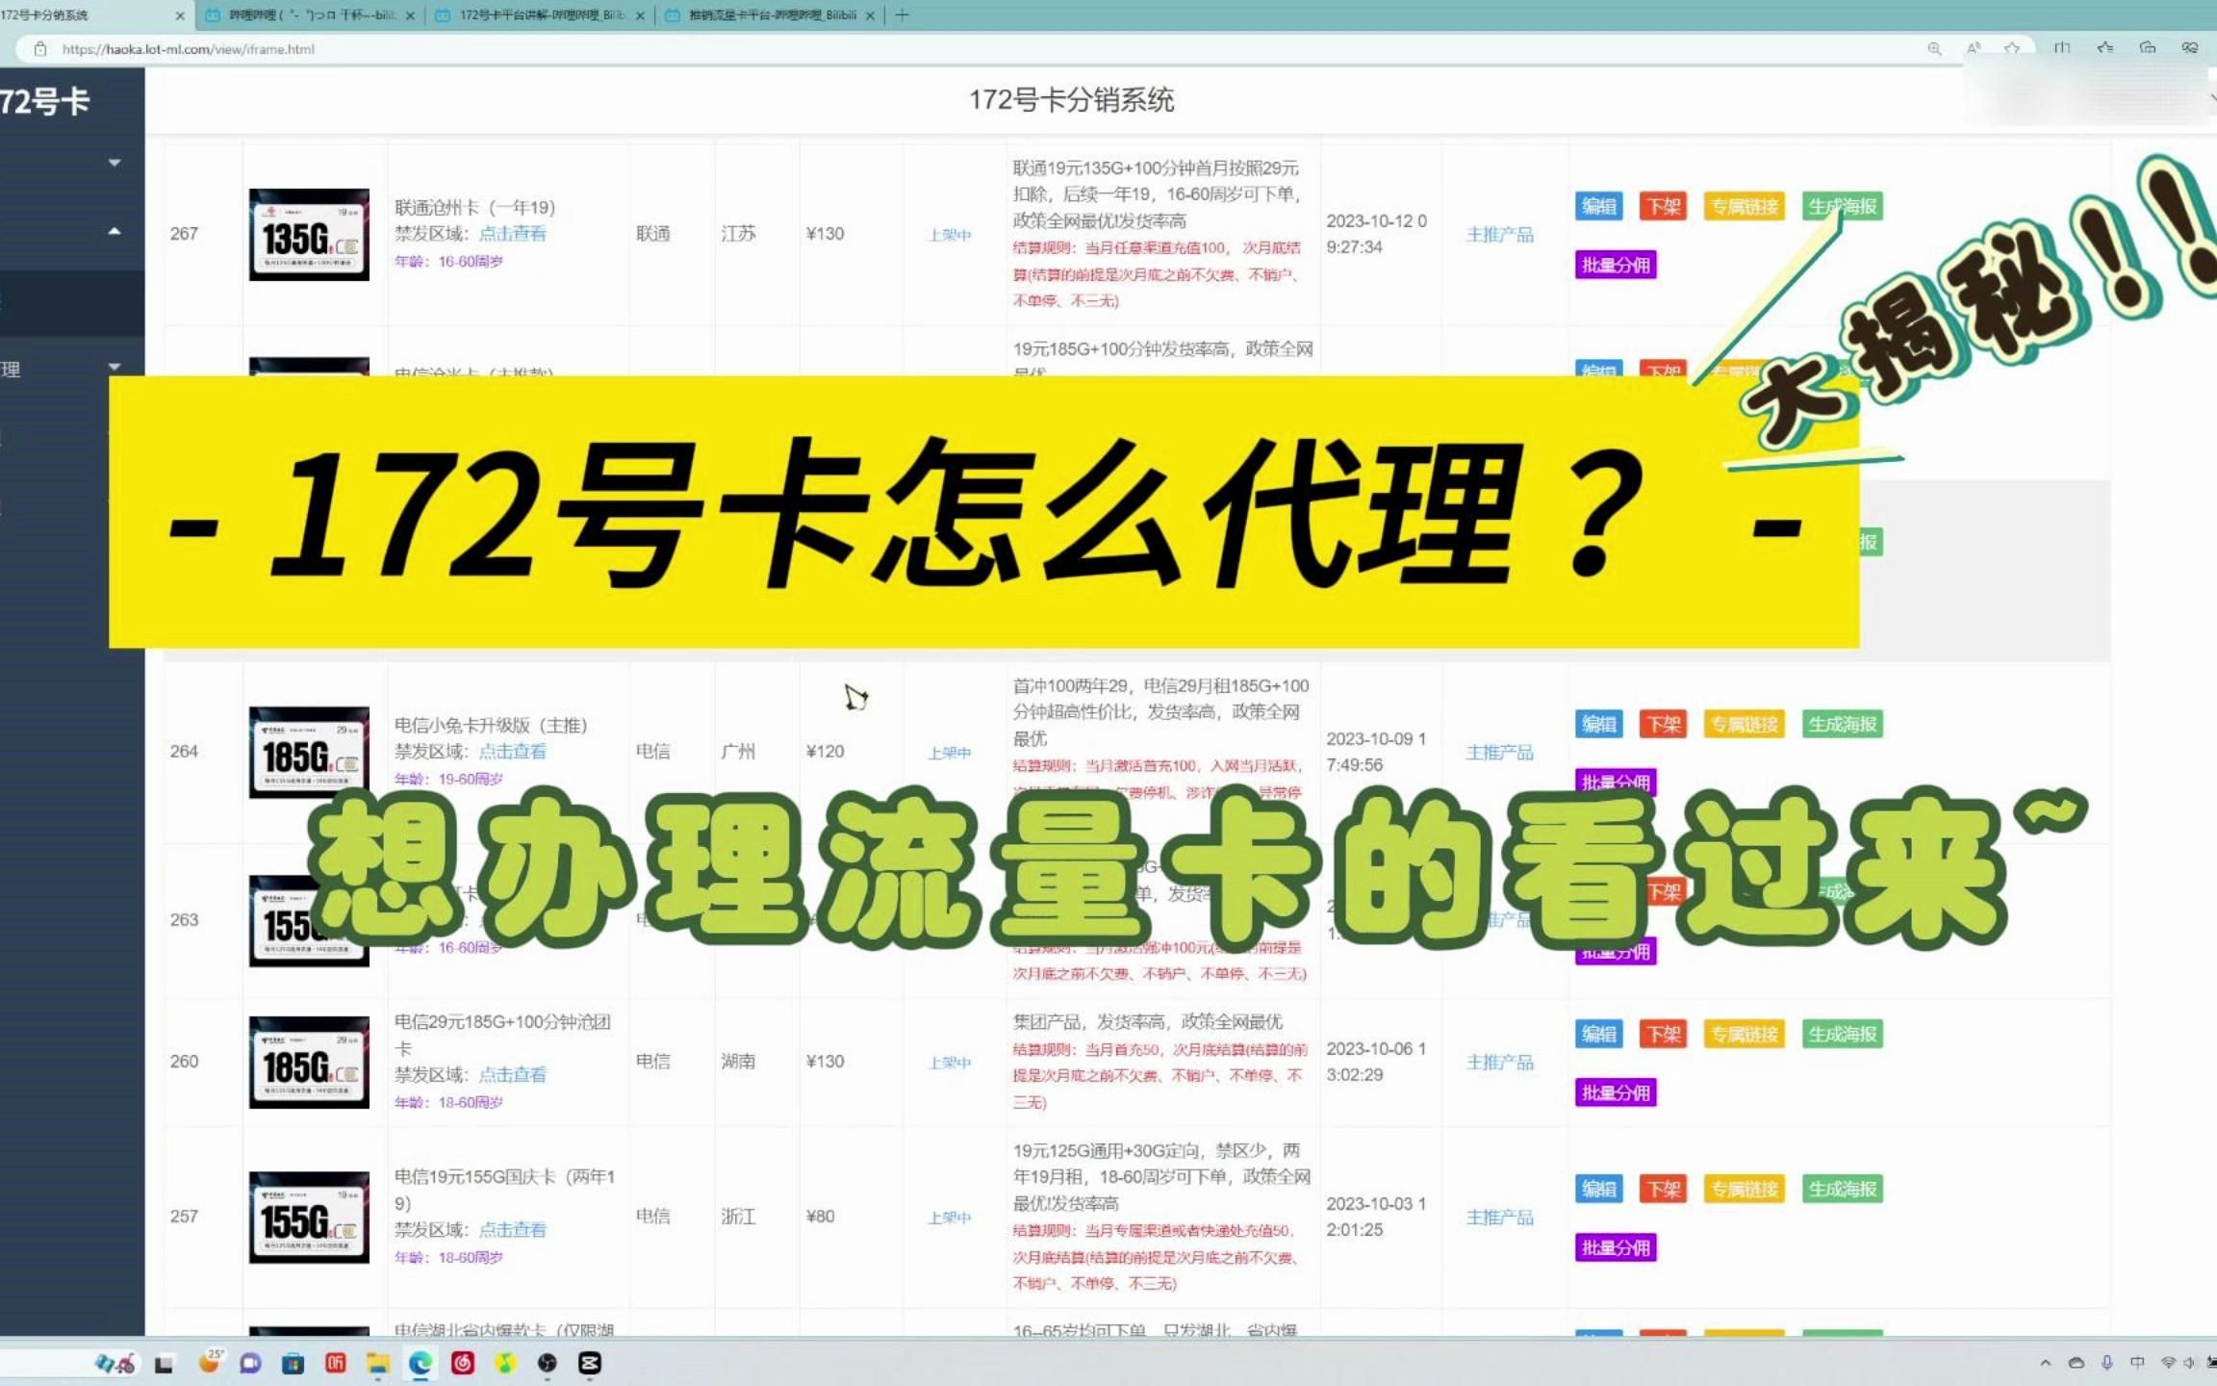Open the split screen icon in browser toolbar
Viewport: 2217px width, 1386px height.
coord(2062,48)
